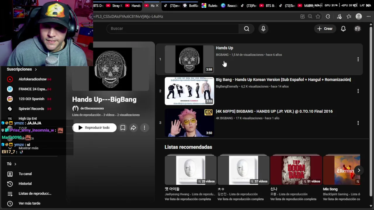Switch to the BTS & browser tab
The height and width of the screenshot is (210, 374).
click(267, 6)
